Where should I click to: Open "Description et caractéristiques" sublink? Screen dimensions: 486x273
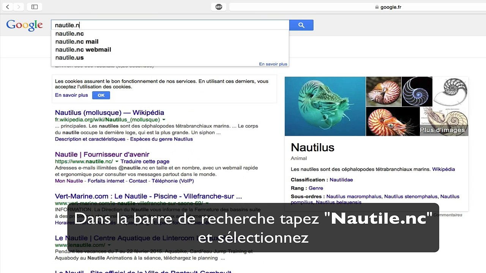(90, 139)
